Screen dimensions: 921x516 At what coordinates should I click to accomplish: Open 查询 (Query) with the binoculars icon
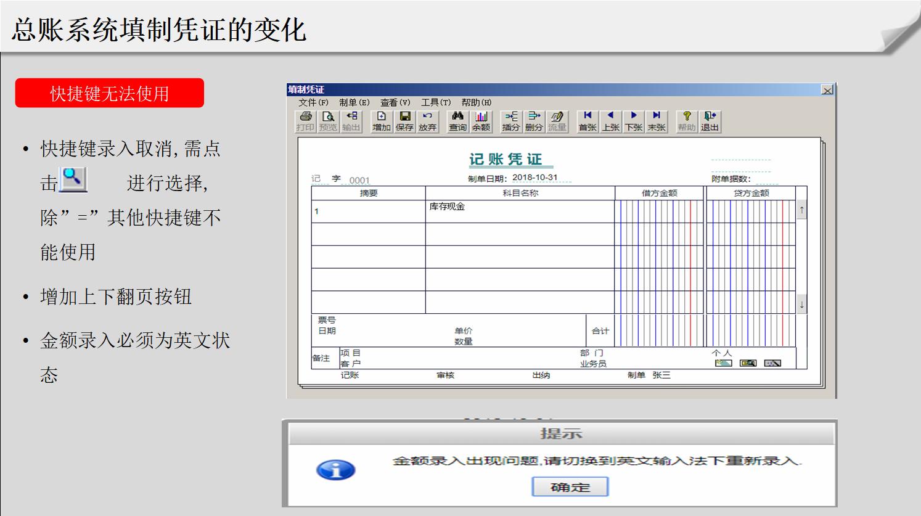point(457,121)
